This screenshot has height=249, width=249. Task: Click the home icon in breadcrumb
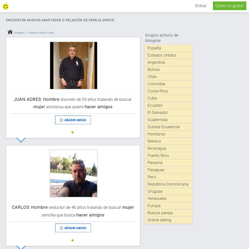(10, 32)
